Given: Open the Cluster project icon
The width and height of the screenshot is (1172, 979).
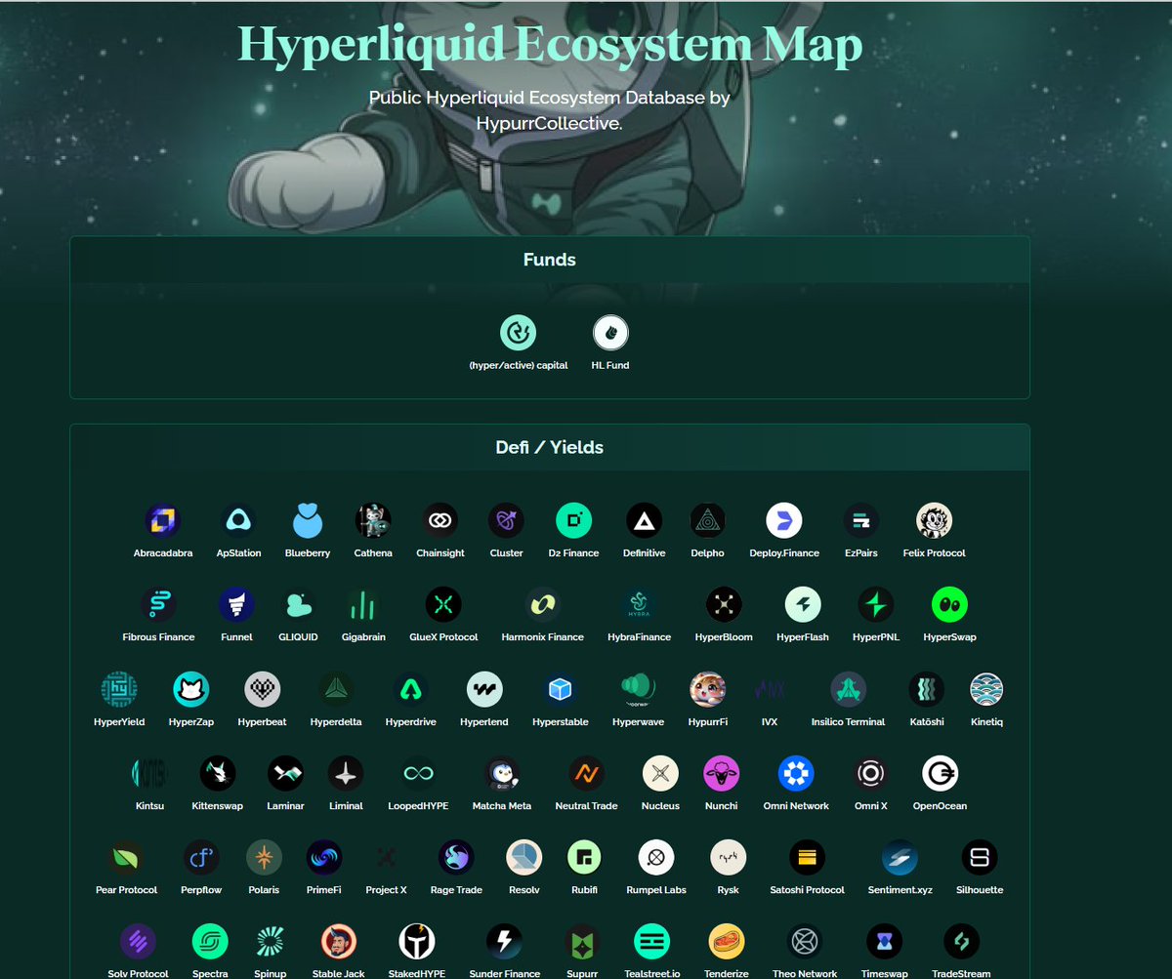Looking at the screenshot, I should [507, 521].
